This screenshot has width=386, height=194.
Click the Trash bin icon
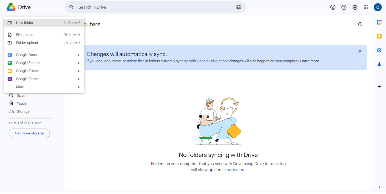pos(11,104)
